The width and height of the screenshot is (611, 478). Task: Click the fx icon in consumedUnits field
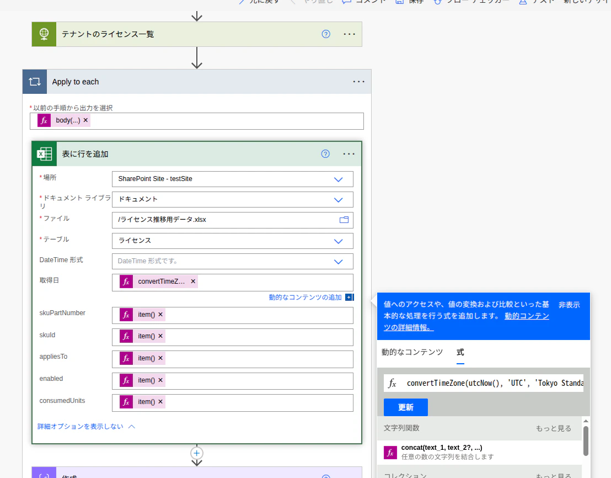126,402
